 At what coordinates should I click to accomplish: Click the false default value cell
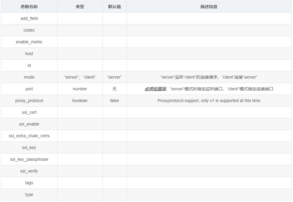tap(114, 101)
